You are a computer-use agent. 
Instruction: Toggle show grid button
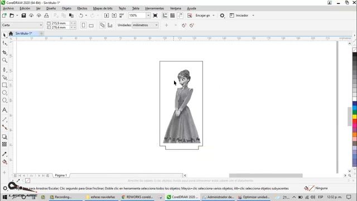pos(172,16)
